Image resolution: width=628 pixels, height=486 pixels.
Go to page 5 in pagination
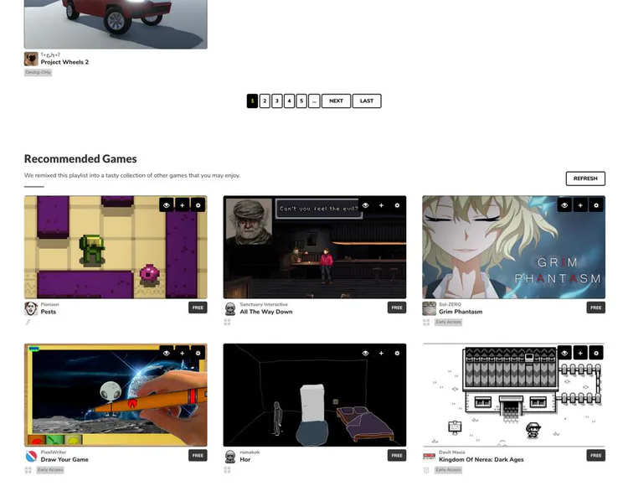[x=301, y=101]
